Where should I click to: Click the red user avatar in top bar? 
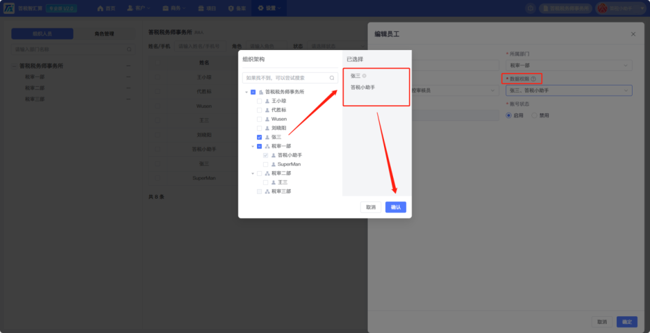602,8
